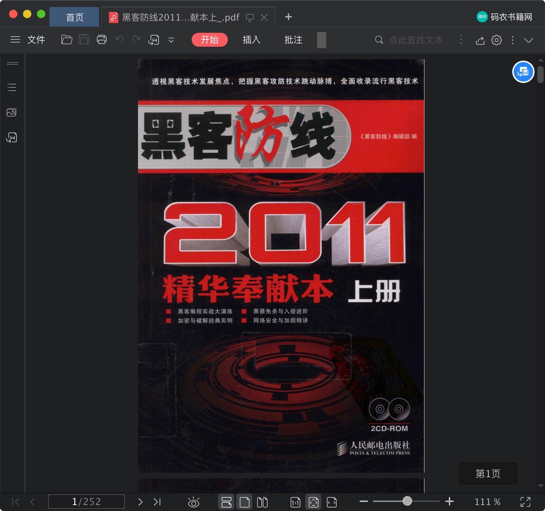This screenshot has height=511, width=545.
Task: Click the print icon
Action: pos(102,40)
